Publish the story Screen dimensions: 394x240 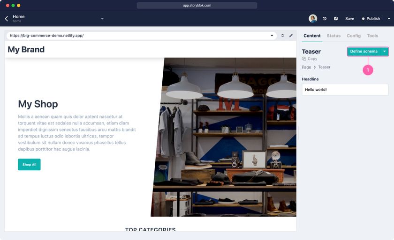[371, 19]
